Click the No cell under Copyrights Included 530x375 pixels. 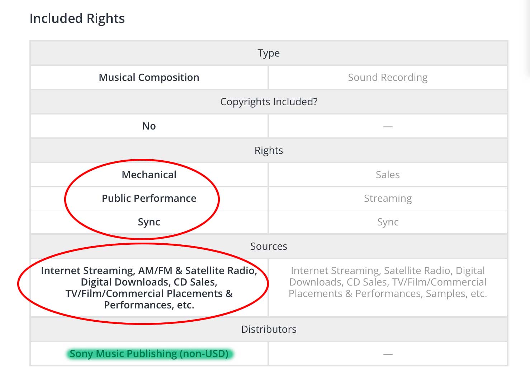(149, 126)
